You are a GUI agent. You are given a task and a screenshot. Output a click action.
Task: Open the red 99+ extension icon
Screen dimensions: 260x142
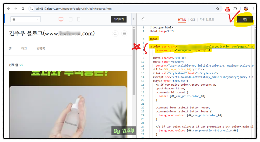coord(228,9)
